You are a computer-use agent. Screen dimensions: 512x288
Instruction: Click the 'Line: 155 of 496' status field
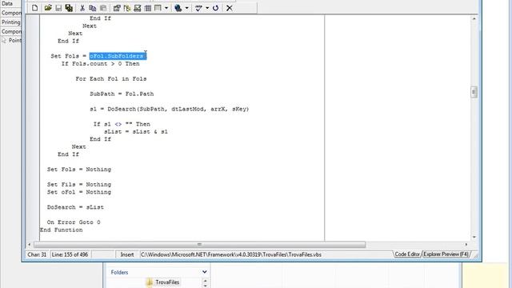point(70,254)
